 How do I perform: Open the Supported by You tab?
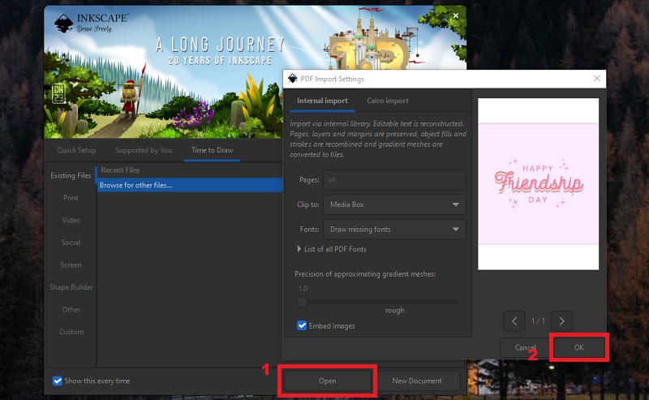tap(144, 150)
